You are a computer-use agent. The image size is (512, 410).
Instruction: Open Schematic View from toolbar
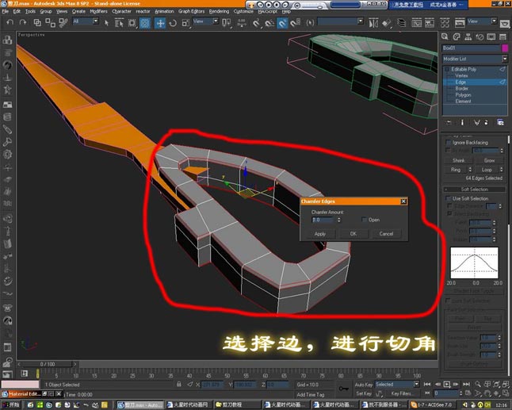coord(430,23)
